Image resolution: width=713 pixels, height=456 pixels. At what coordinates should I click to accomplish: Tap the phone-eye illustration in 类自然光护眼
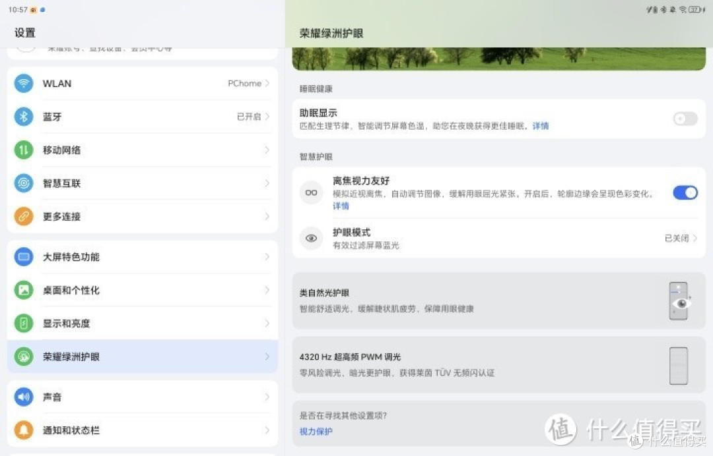tap(680, 301)
